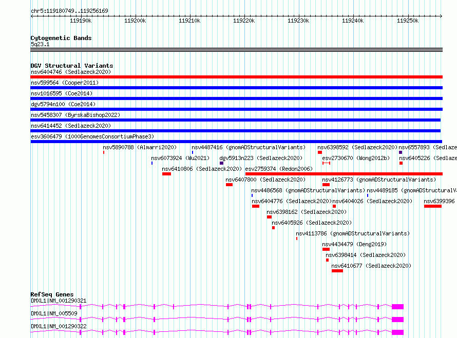
Task: Open DMXL1|NM_001290321 transcript label
Action: tap(59, 301)
